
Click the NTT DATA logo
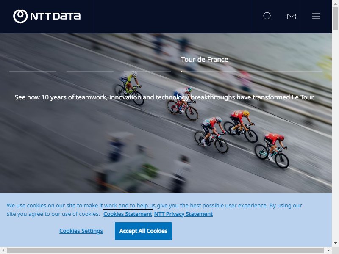(x=47, y=17)
